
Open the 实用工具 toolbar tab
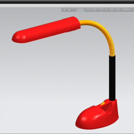103,10
